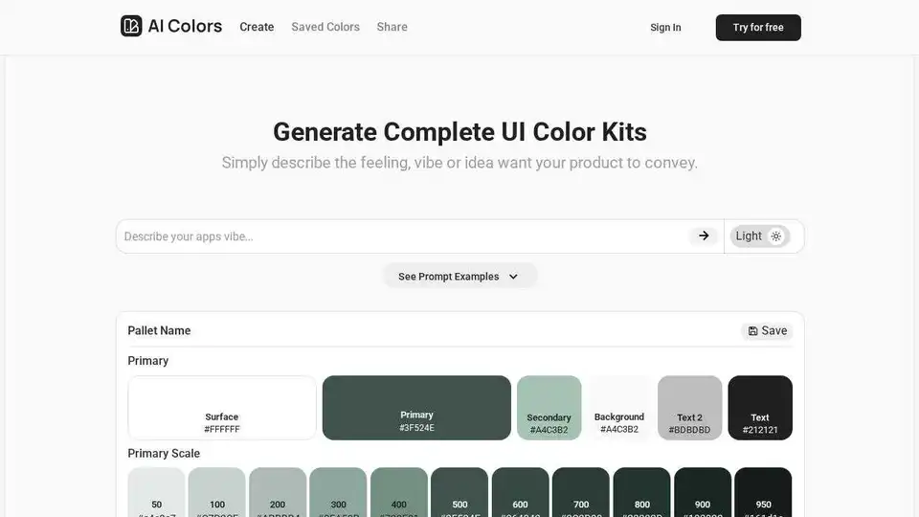Screen dimensions: 919x517
Task: Click the AI Colors brand text
Action: pos(185,26)
